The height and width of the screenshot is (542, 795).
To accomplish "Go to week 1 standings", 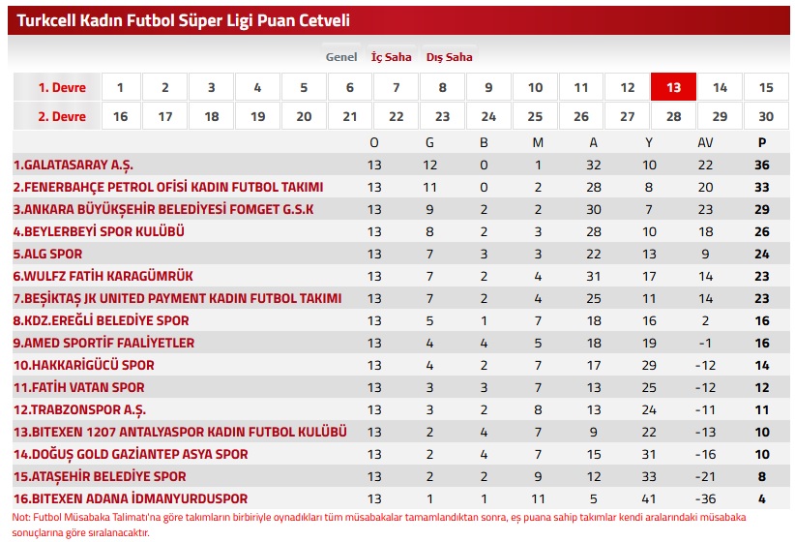I will [x=120, y=87].
